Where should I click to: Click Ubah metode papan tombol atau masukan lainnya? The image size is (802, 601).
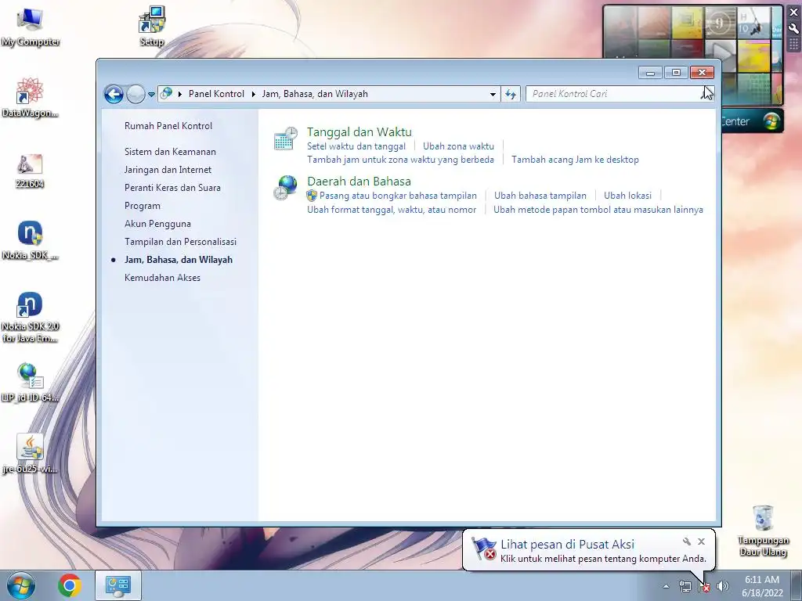click(x=598, y=210)
